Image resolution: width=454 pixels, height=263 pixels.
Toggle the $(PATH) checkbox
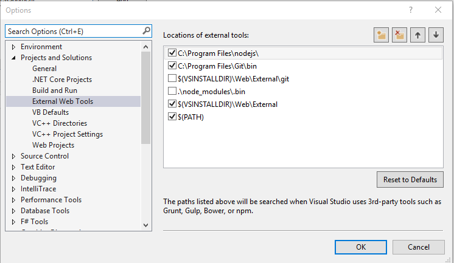[x=172, y=117]
